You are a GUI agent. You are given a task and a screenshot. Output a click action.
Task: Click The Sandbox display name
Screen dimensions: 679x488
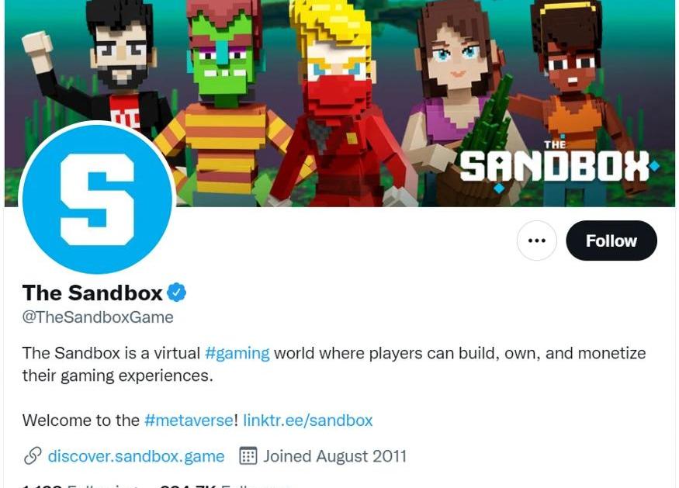(92, 292)
